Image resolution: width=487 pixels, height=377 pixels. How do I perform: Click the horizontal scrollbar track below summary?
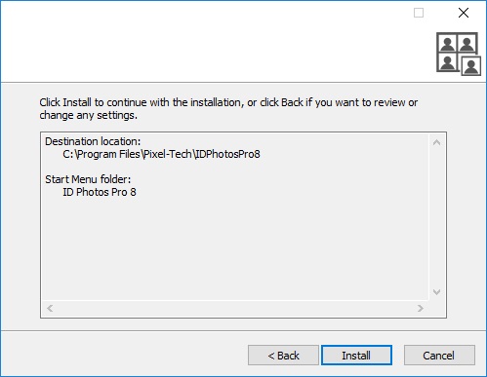(x=235, y=308)
